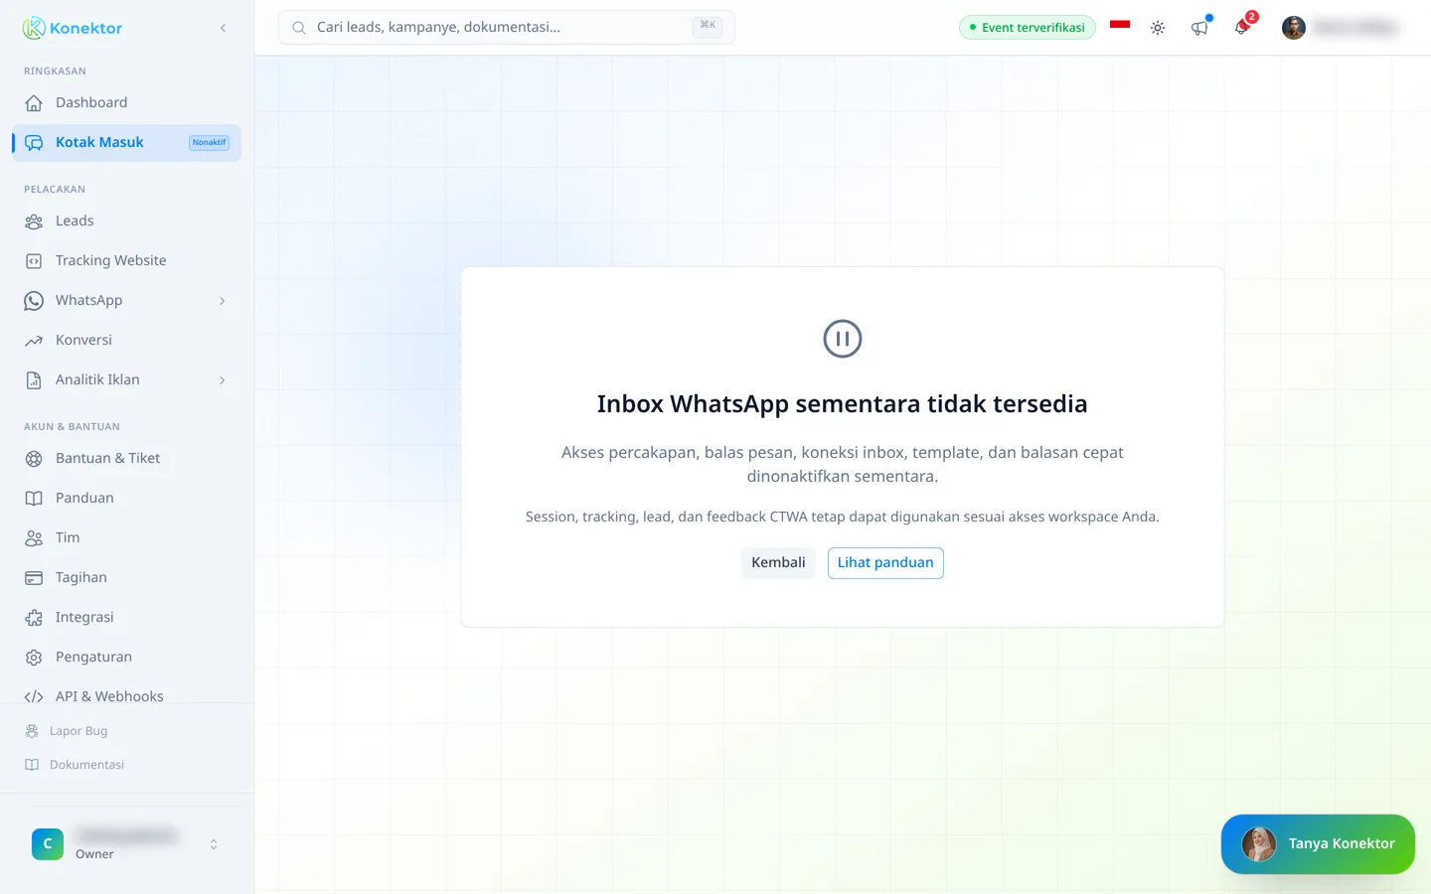
Task: Open the user profile avatar
Action: [1294, 28]
